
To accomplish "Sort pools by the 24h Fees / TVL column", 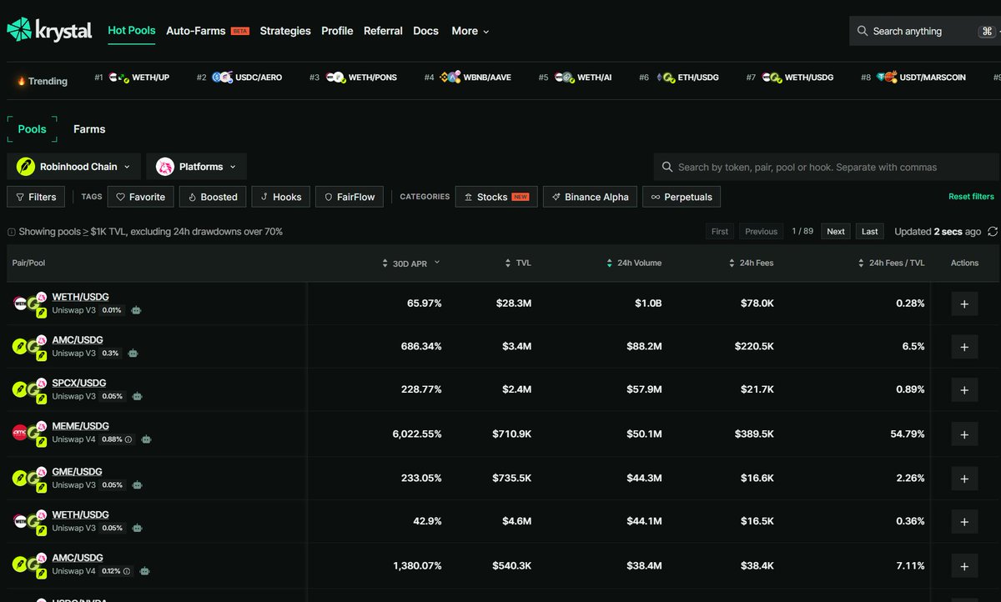I will click(891, 263).
